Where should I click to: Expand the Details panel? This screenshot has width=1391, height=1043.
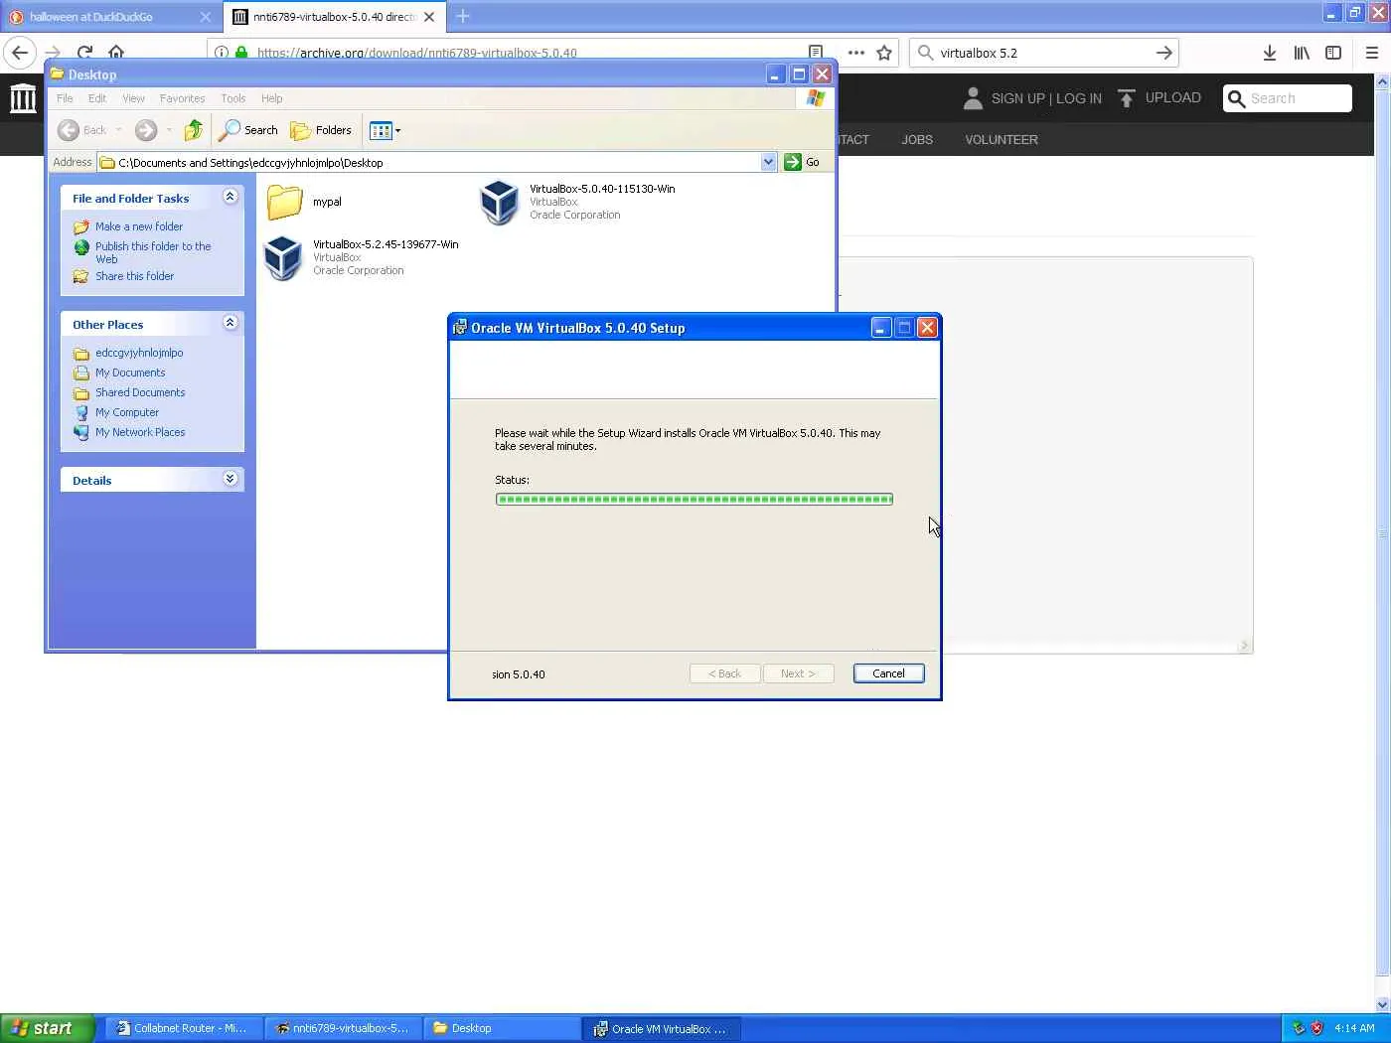(231, 479)
